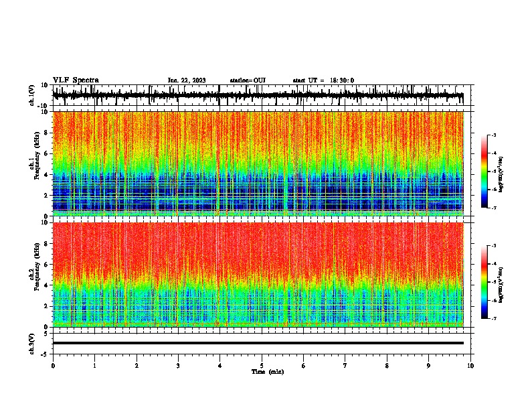Click the "-5" tick on ch.3(V) axis

[x=45, y=354]
